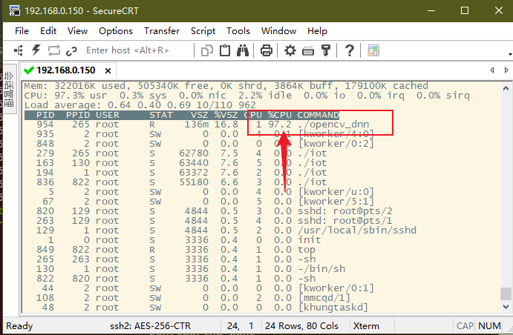This screenshot has width=513, height=335.
Task: Open the Keymap Editor keyboard icon
Action: [x=308, y=51]
